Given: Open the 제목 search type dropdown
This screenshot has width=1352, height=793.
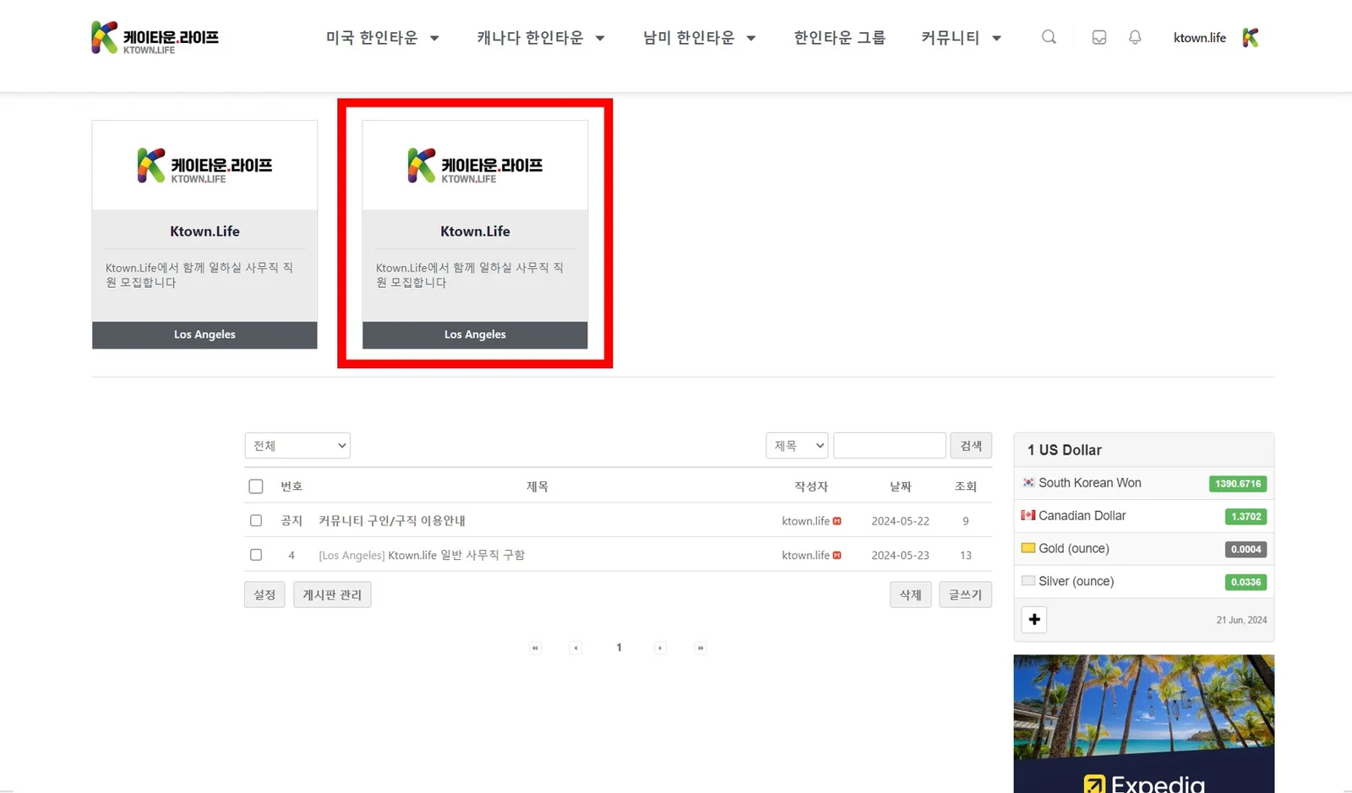Looking at the screenshot, I should (797, 446).
